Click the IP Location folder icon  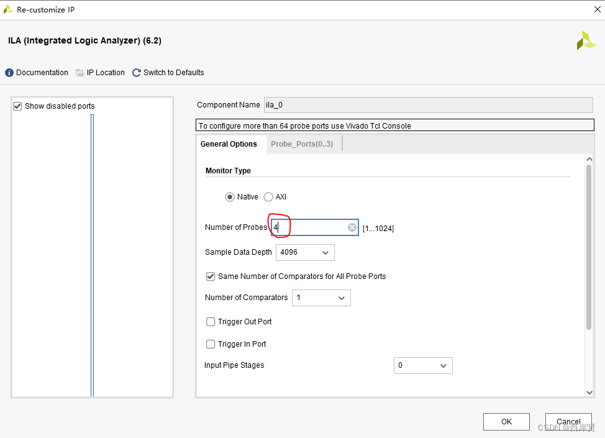(80, 73)
